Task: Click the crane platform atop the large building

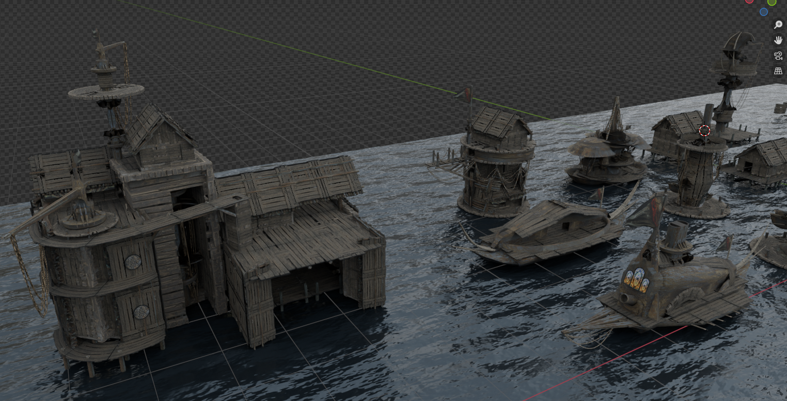Action: point(106,91)
